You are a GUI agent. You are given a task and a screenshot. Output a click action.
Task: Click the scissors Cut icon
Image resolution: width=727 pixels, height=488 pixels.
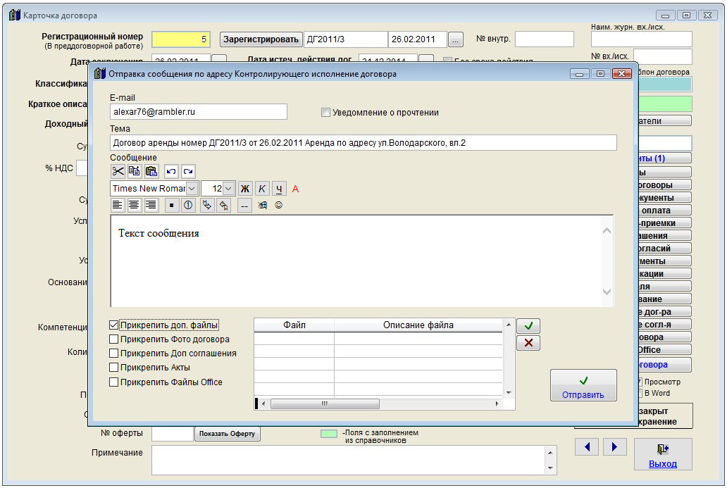pyautogui.click(x=118, y=171)
